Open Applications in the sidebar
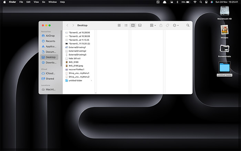Screen dimensions: 241x151 tap(49, 47)
